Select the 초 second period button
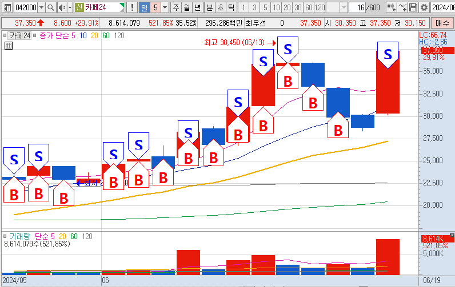 (221, 7)
